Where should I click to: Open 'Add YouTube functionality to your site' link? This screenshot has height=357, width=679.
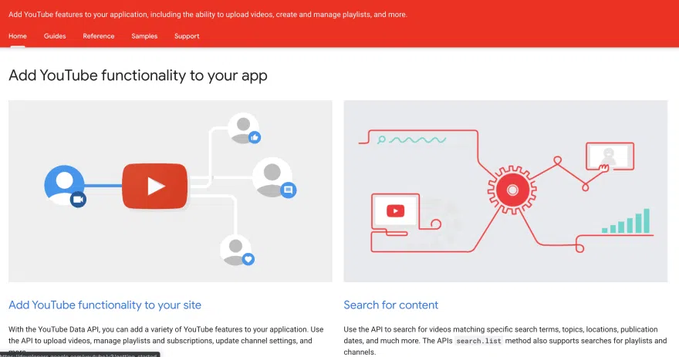105,305
